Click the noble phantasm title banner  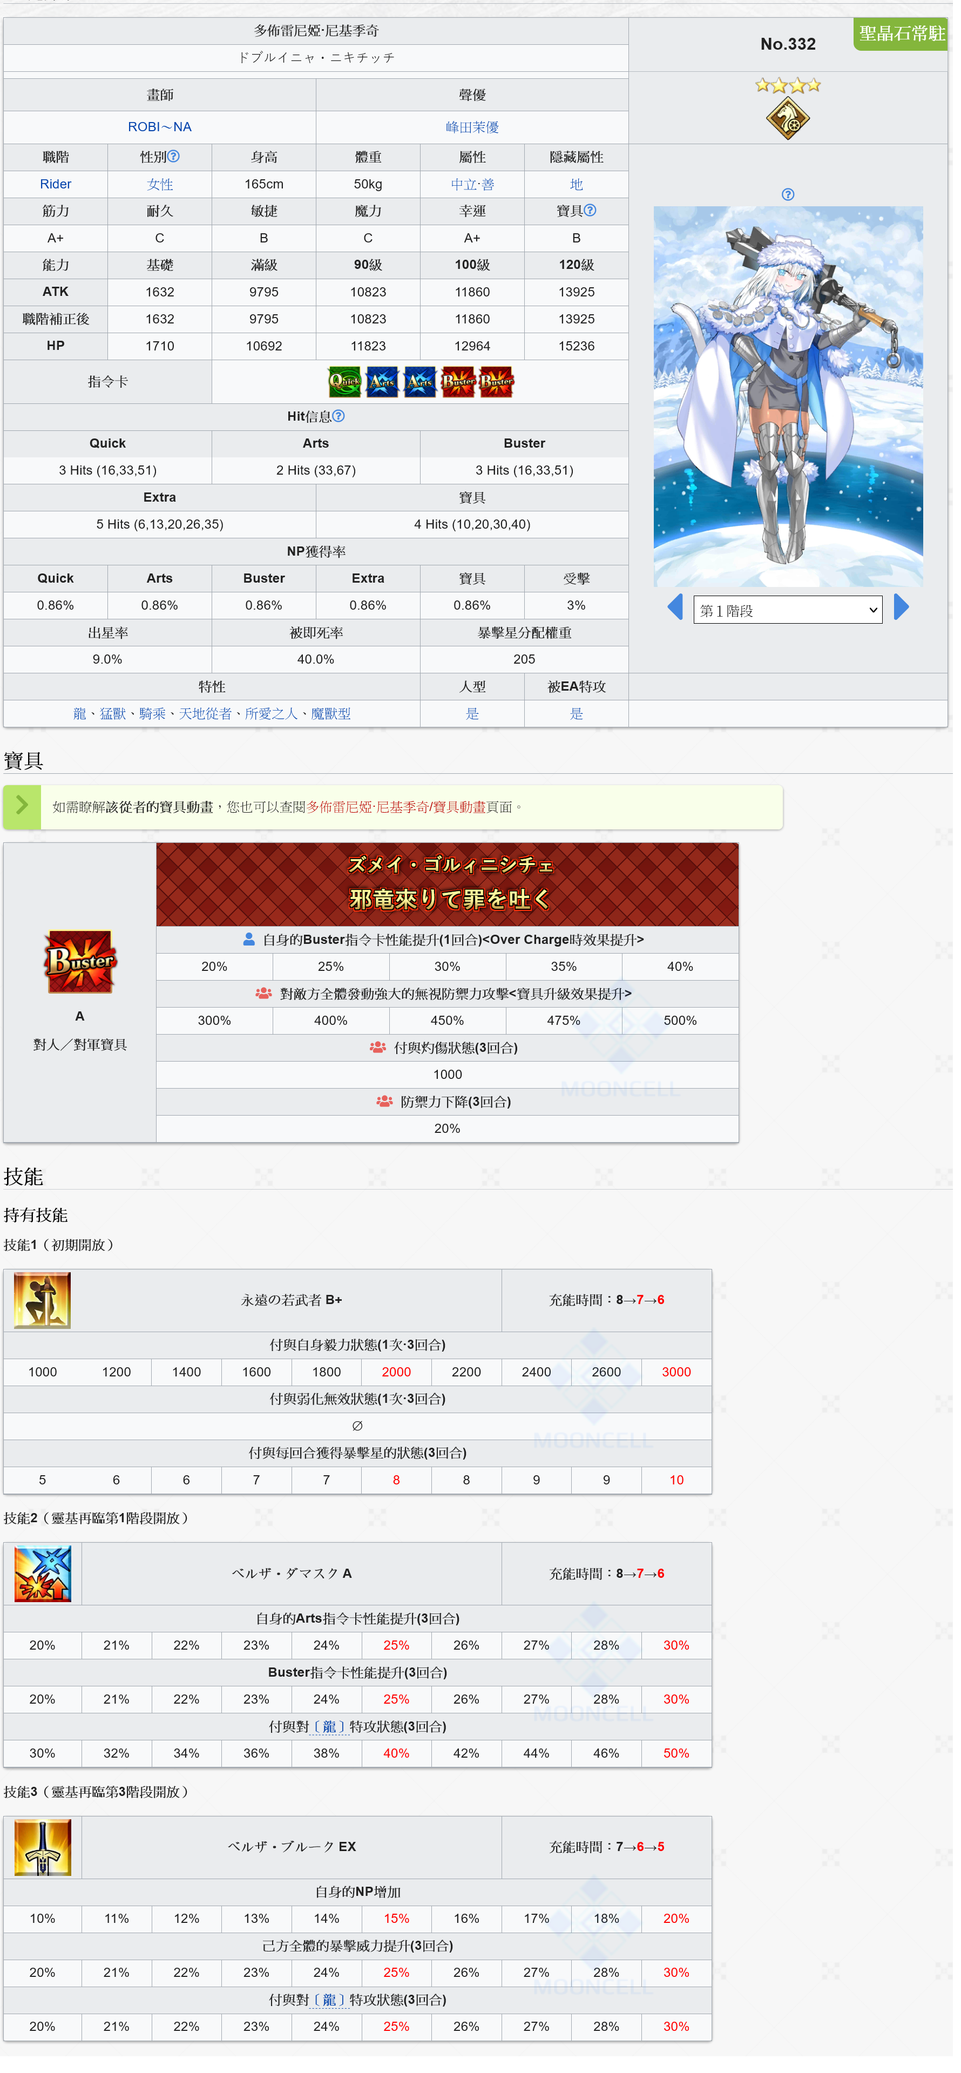(451, 891)
